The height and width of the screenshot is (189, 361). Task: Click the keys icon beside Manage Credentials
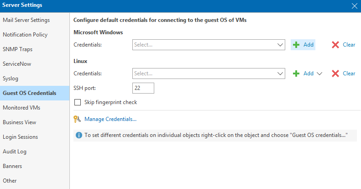pyautogui.click(x=77, y=119)
